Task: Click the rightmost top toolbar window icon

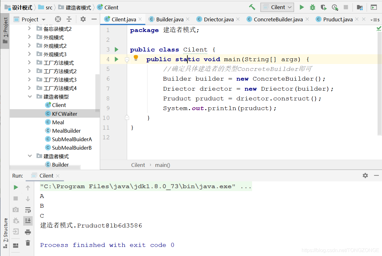Action: 374,7
